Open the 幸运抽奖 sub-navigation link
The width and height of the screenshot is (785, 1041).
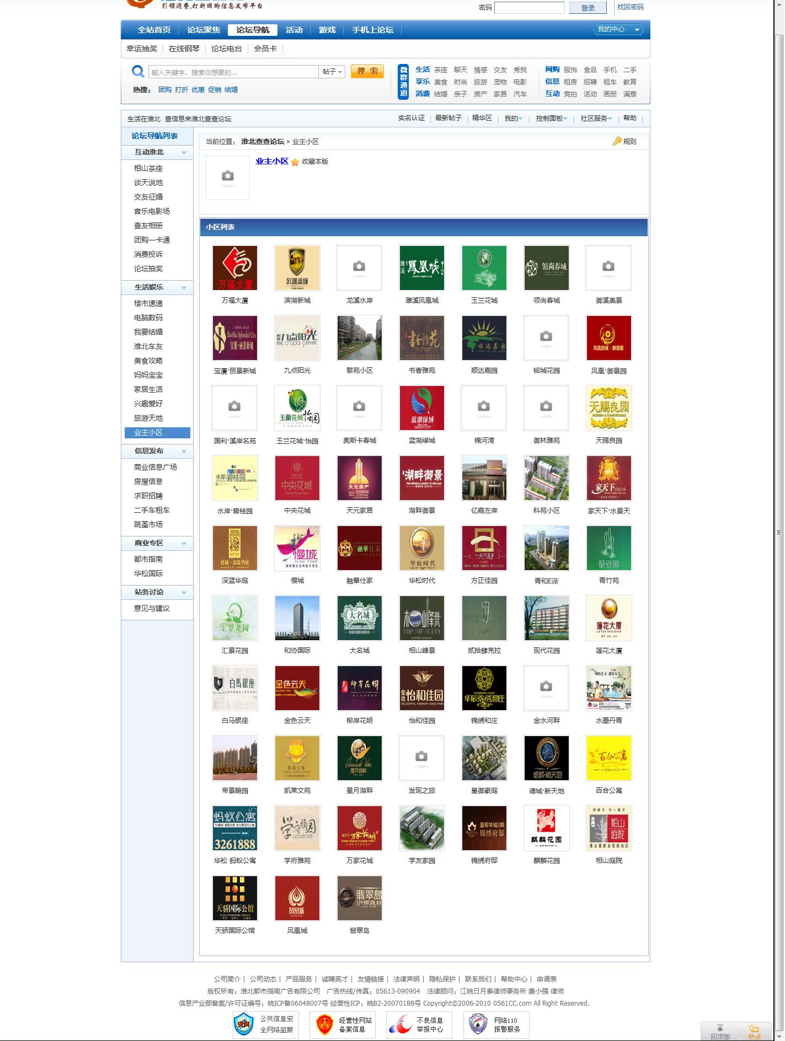tap(142, 49)
